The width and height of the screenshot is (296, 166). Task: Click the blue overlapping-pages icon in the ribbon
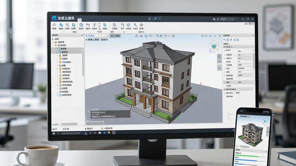(x=61, y=25)
